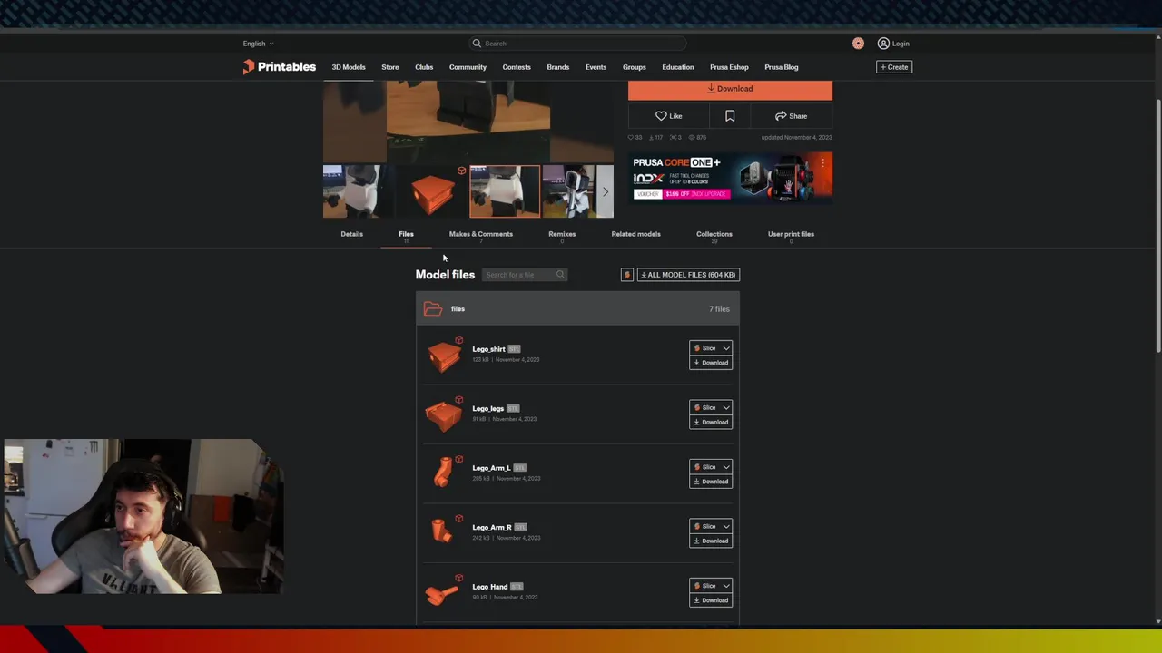Viewport: 1162px width, 653px height.
Task: Click All Model Files download button
Action: 688,275
